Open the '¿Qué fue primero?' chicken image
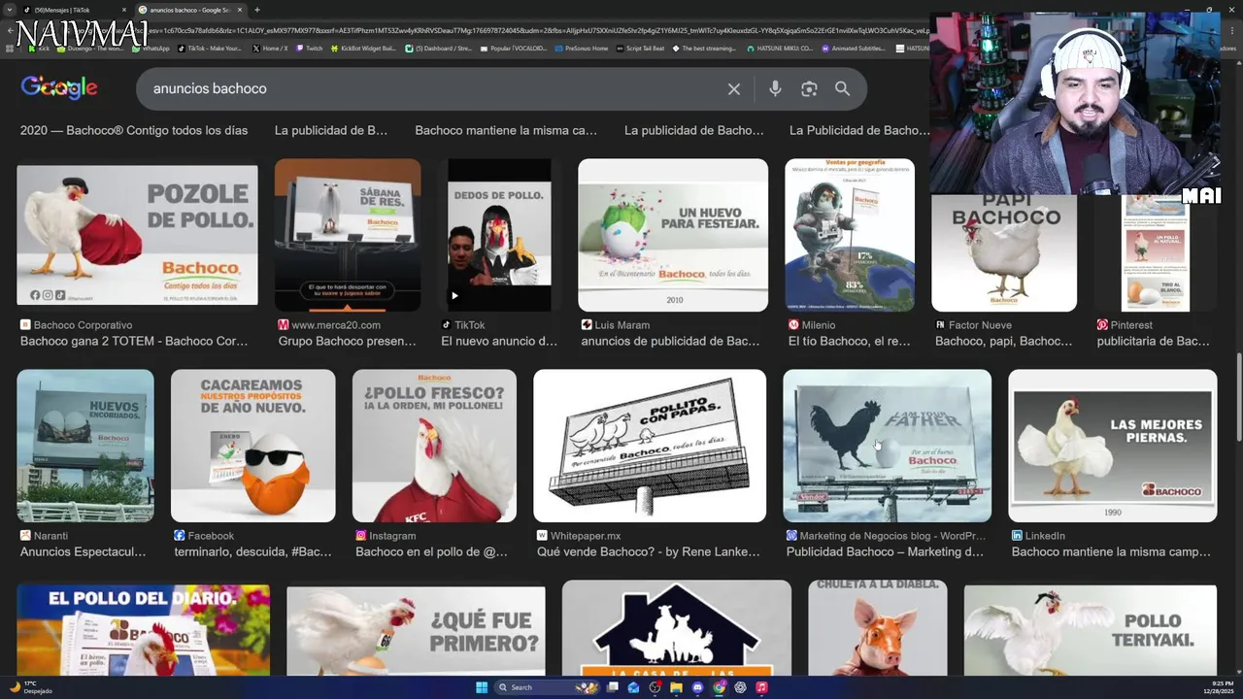This screenshot has height=699, width=1243. [416, 629]
